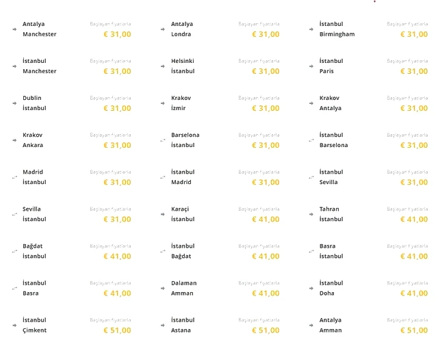Screen dimensions: 438x342
Task: Click the round-trip arrows icon next to Madrid İstanbul
Action: pos(14,177)
